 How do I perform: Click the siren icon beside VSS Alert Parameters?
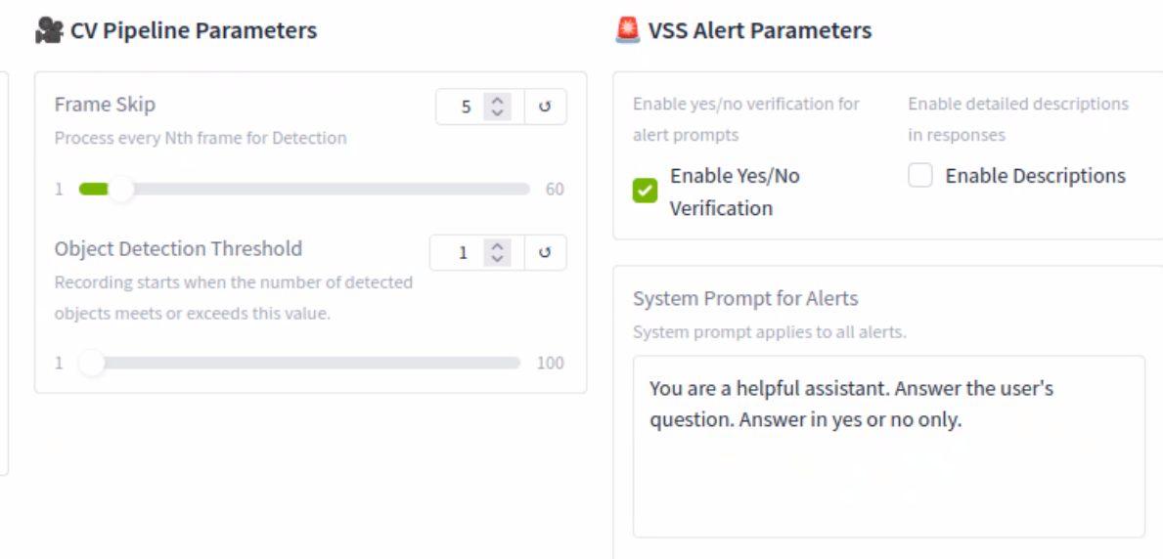[627, 30]
